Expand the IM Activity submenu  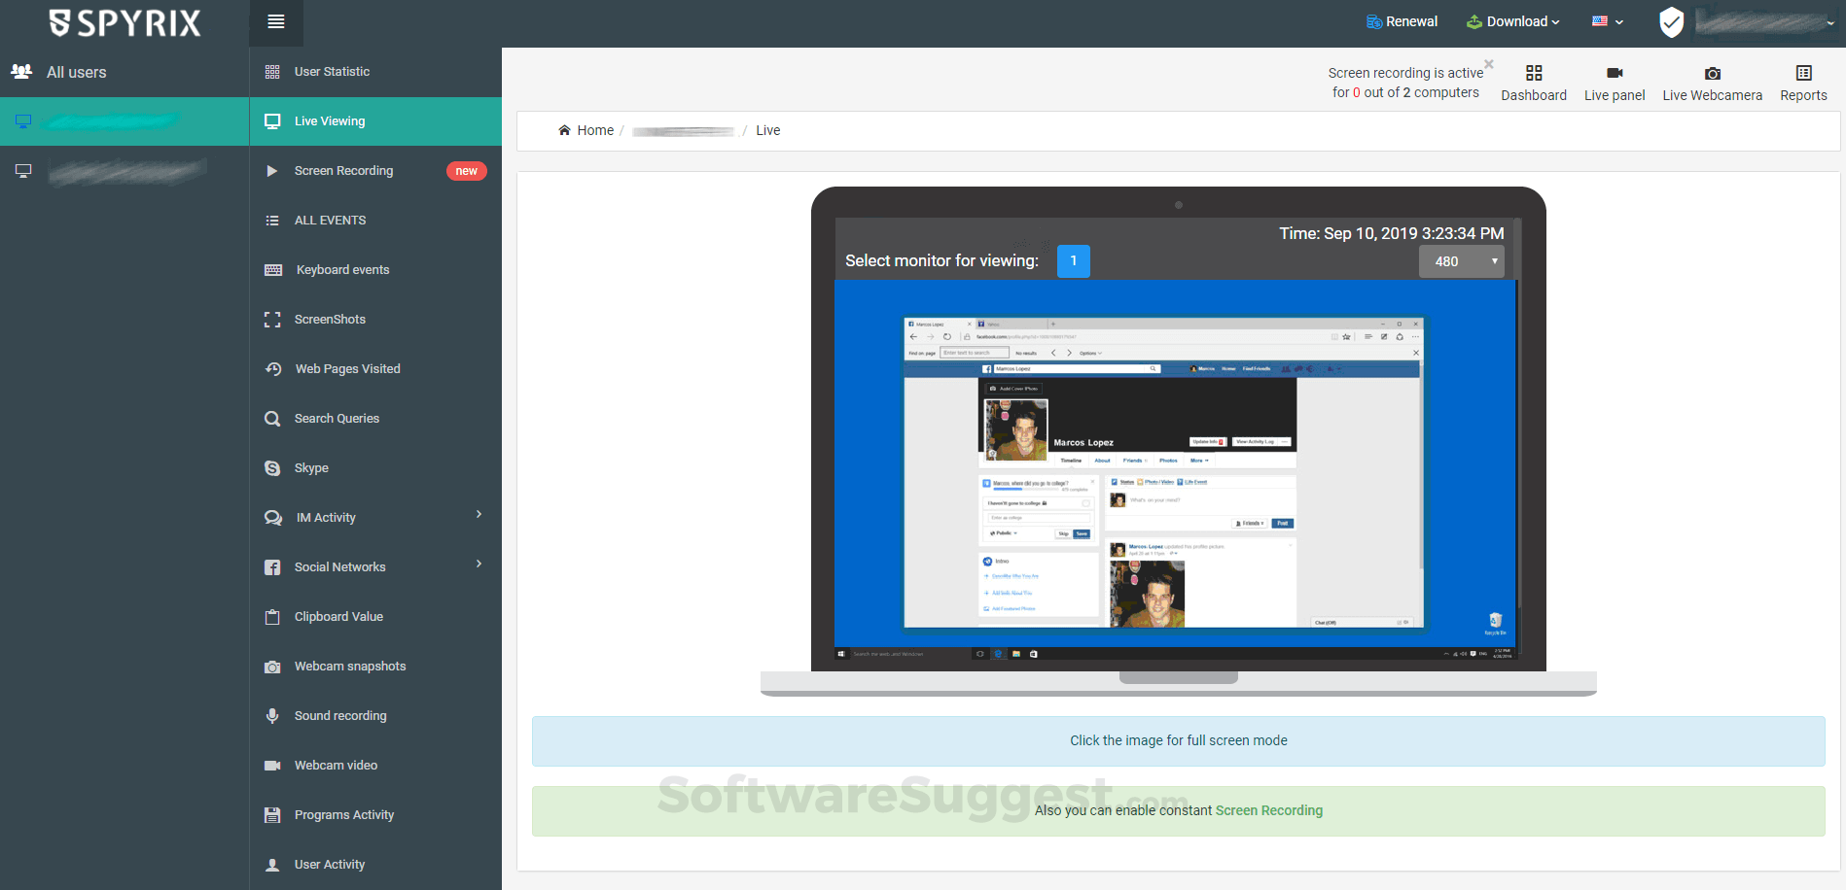[x=479, y=515]
